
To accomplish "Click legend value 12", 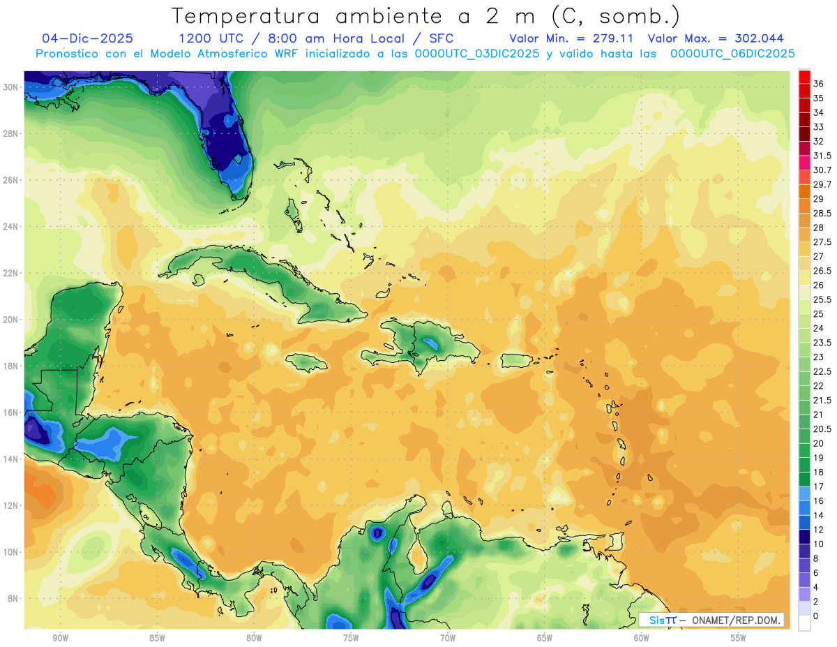I will pyautogui.click(x=819, y=530).
